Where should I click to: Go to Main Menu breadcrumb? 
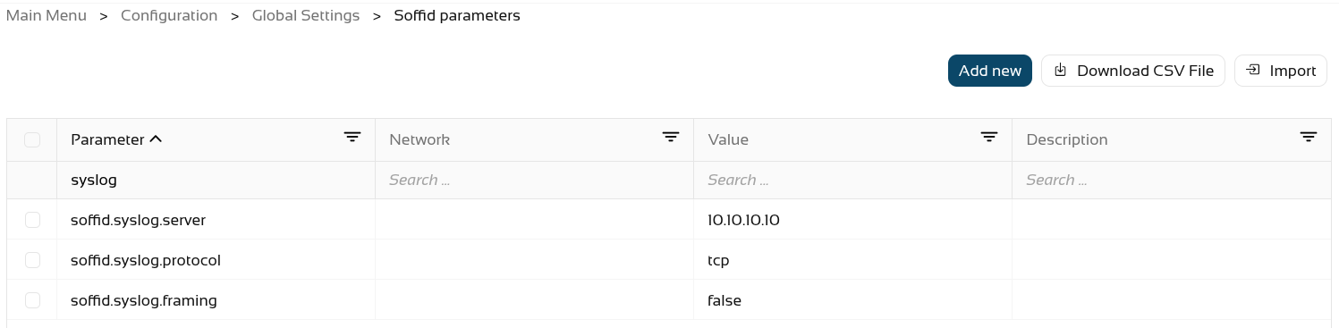pos(47,16)
